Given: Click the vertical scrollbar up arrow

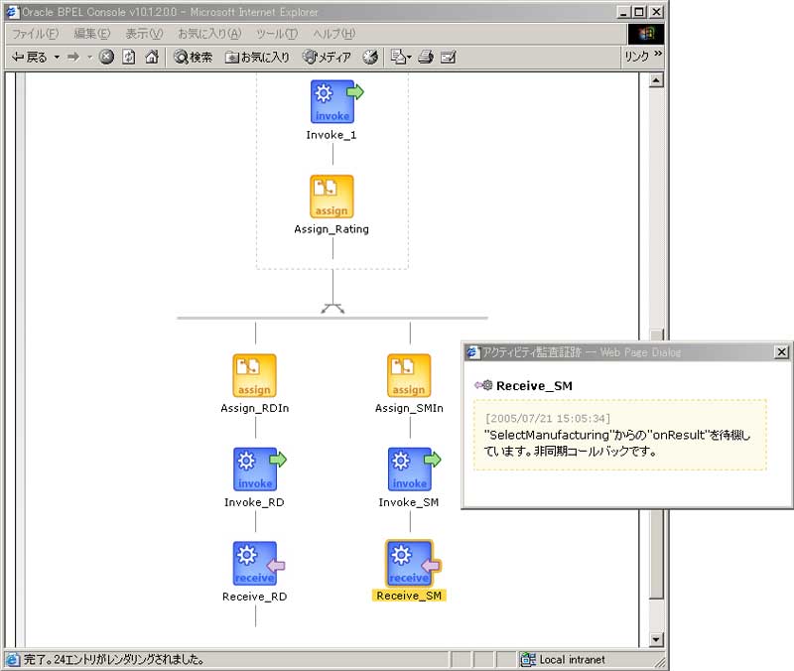Looking at the screenshot, I should coord(656,80).
